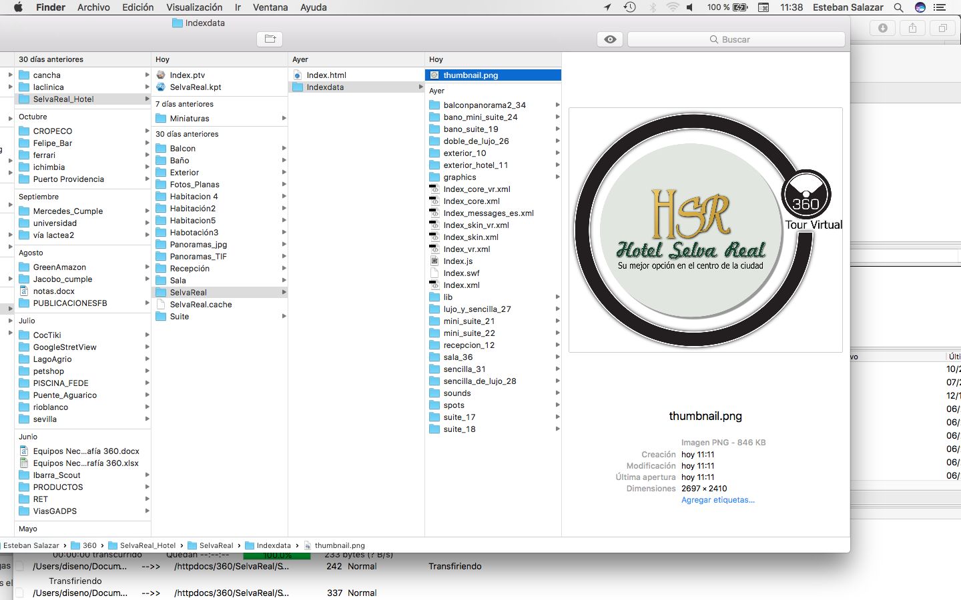The image size is (961, 600).
Task: Expand the sounds folder arrow
Action: click(x=557, y=393)
